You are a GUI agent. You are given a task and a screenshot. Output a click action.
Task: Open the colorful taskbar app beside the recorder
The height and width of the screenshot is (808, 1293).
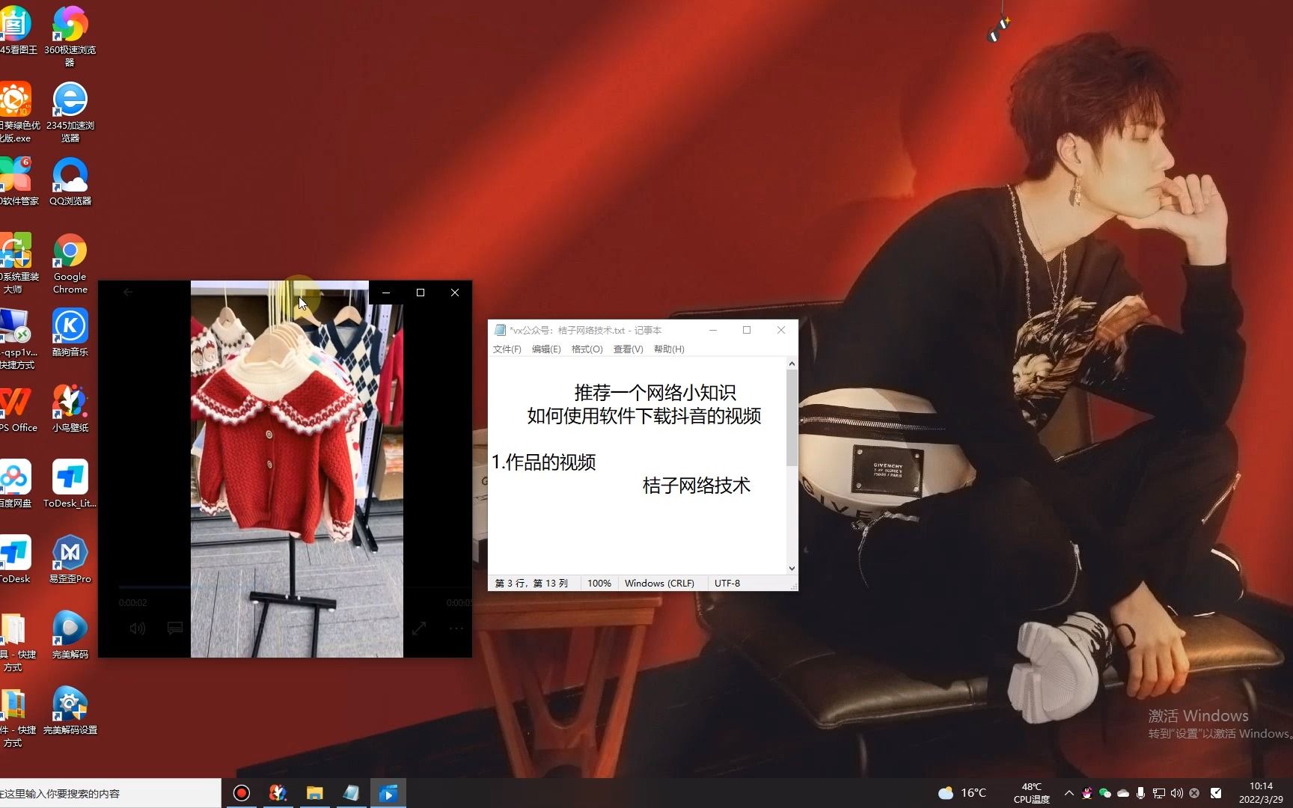278,793
